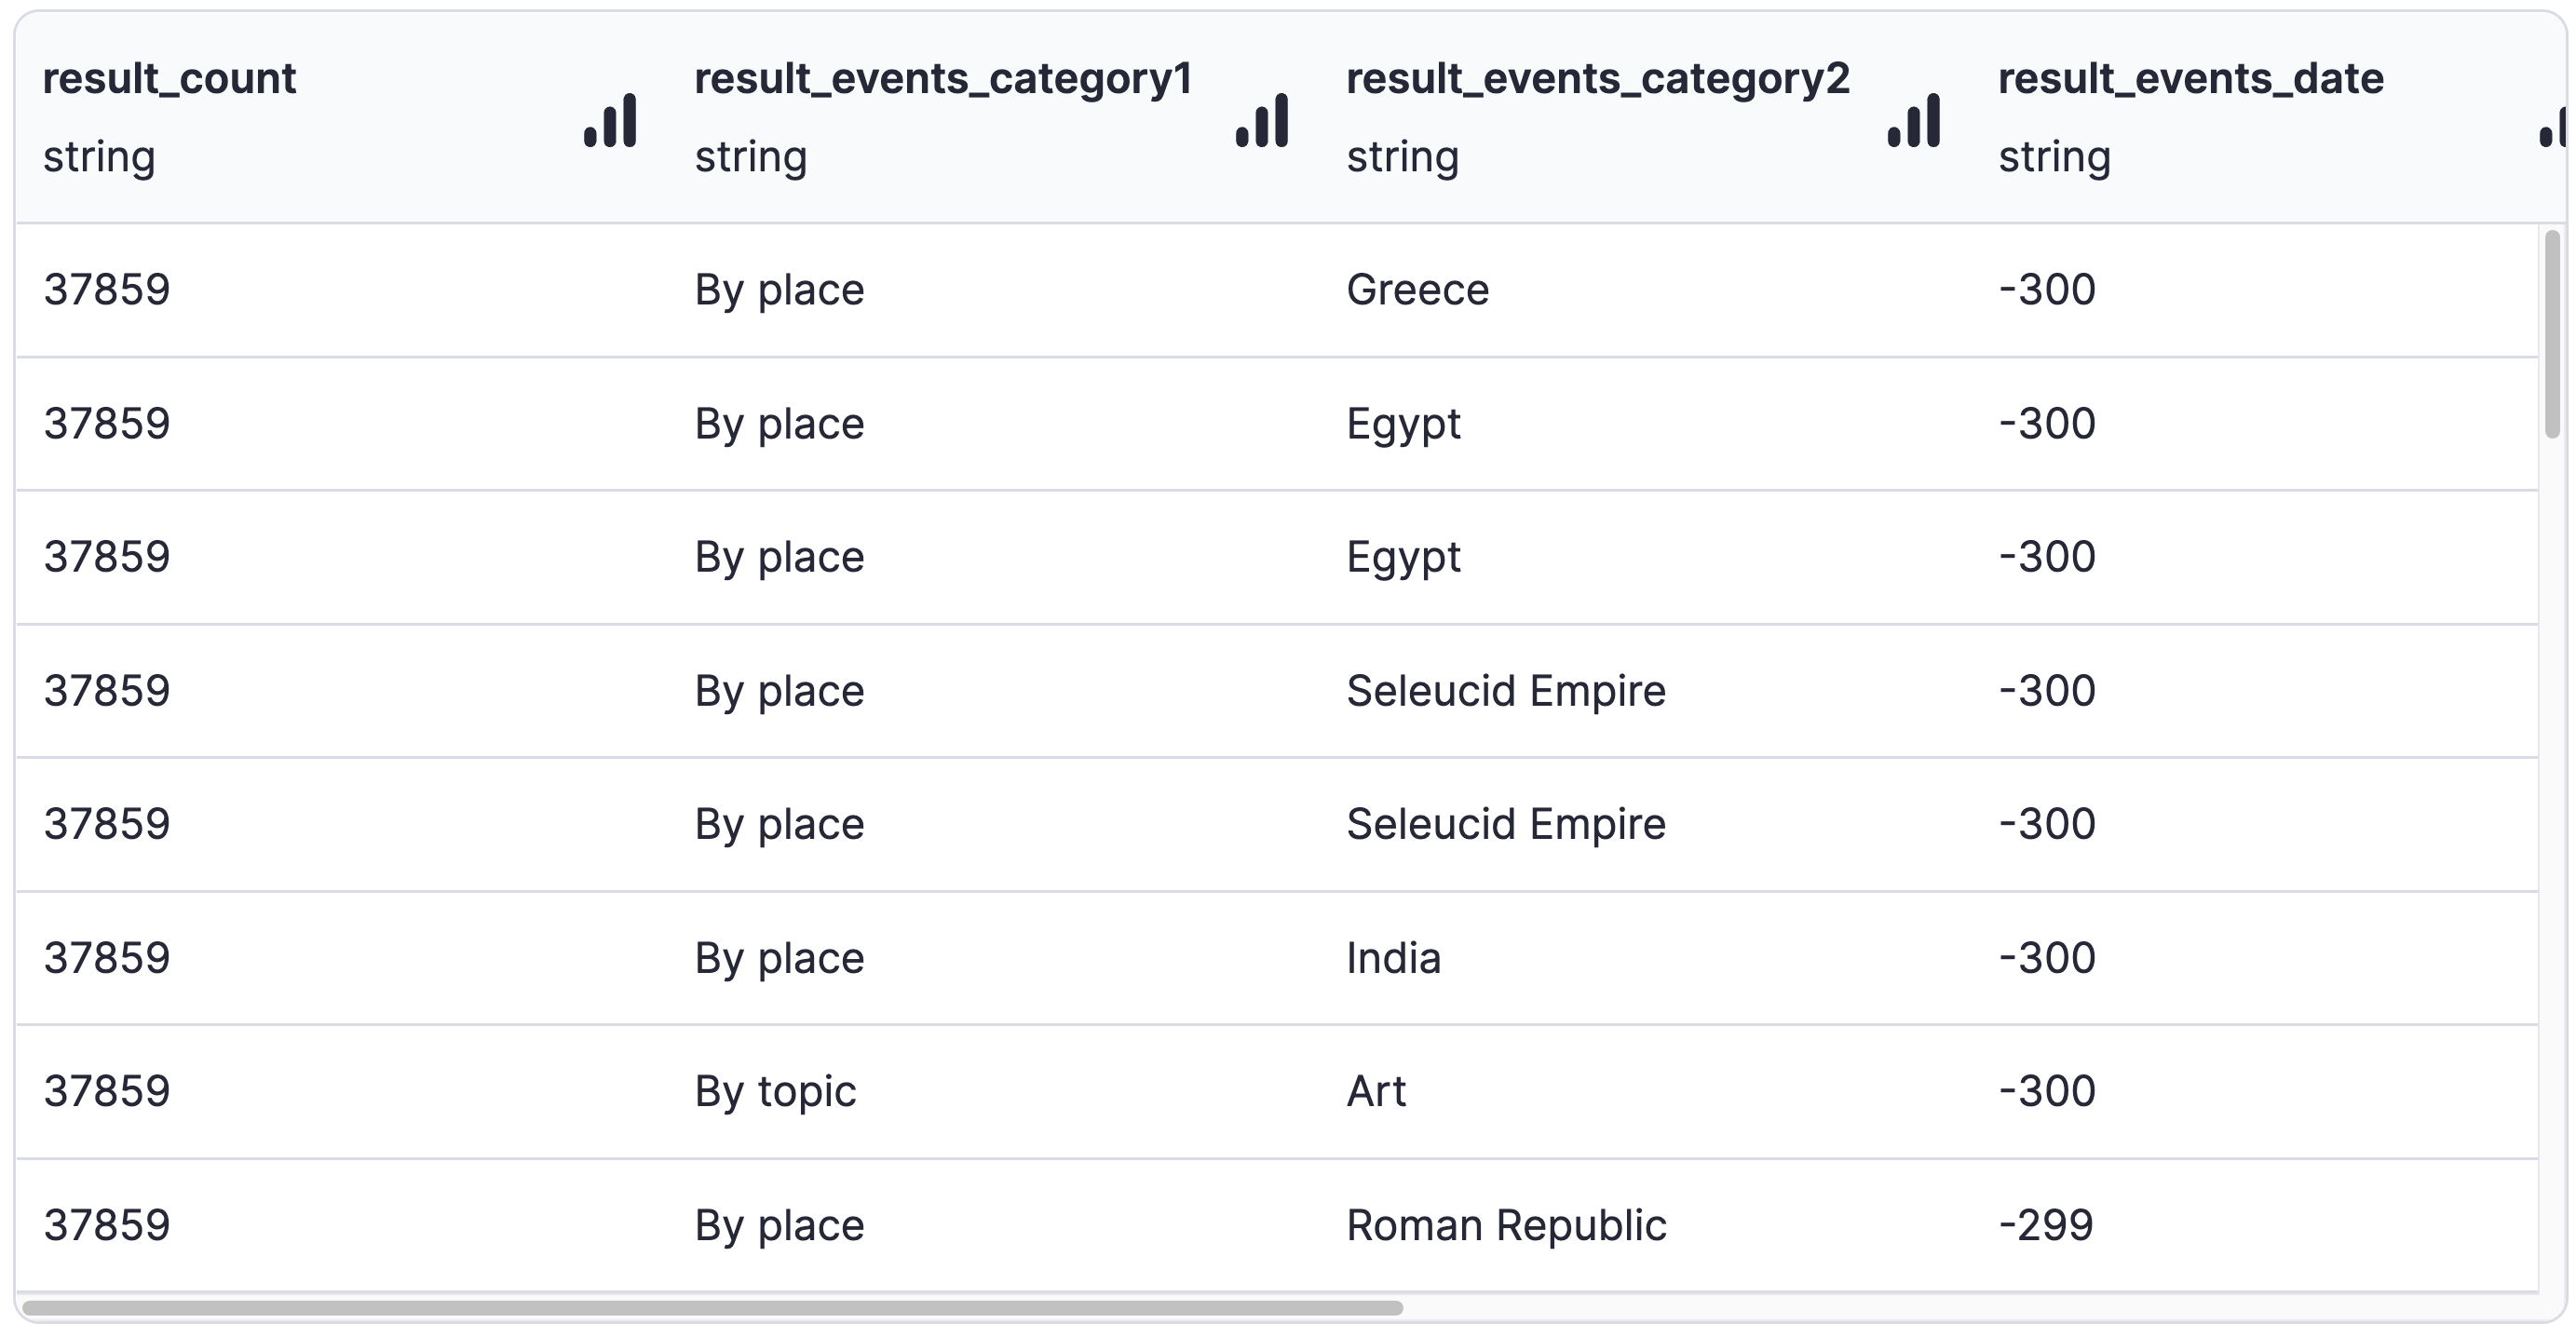Click the result_events_category1 column header
This screenshot has height=1337, width=2576.
943,79
